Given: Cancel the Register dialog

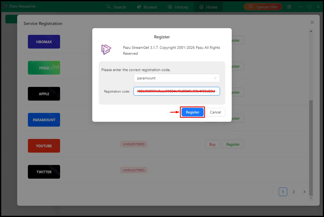Looking at the screenshot, I should 215,112.
